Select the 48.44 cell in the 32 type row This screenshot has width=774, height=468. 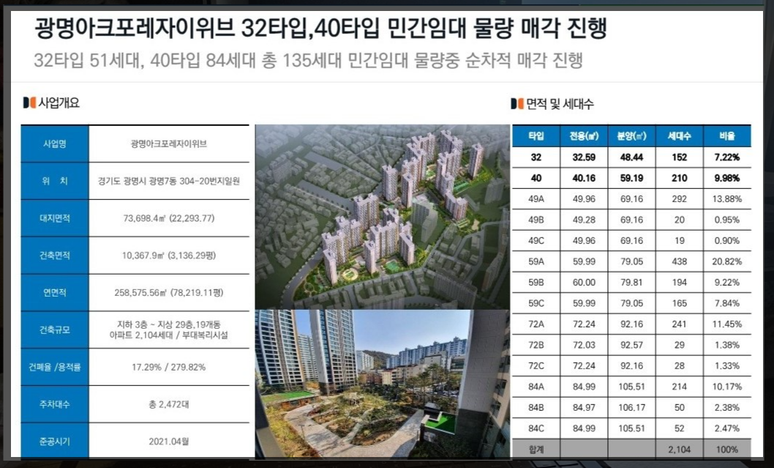(632, 157)
